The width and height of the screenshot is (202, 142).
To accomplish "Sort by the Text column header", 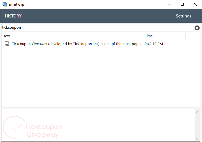I will point(72,36).
